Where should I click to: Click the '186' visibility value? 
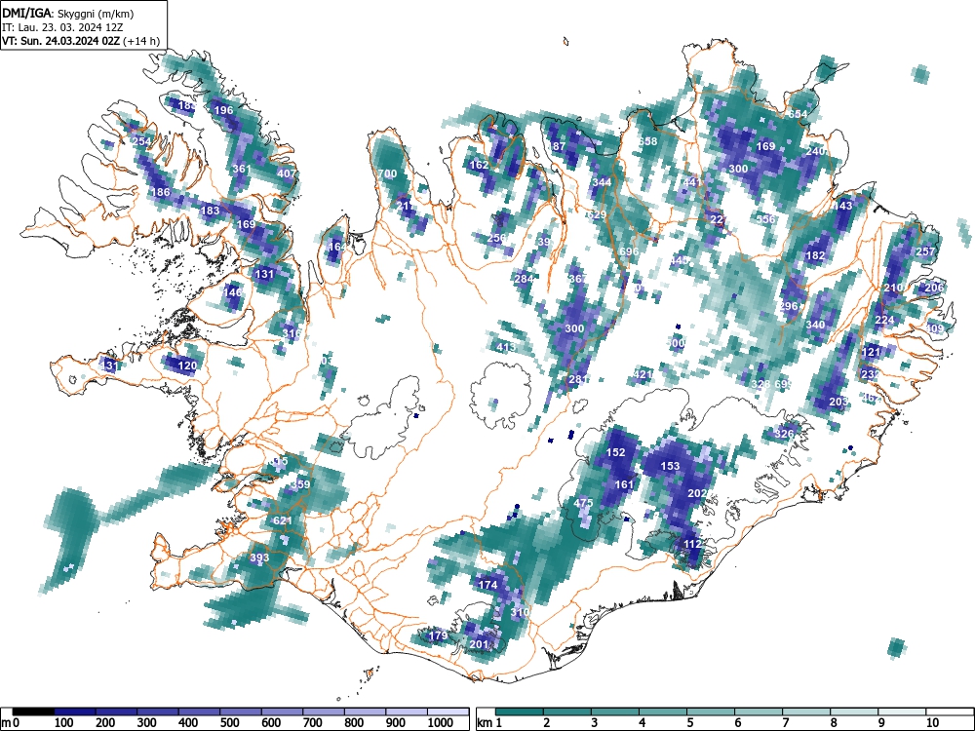click(161, 192)
